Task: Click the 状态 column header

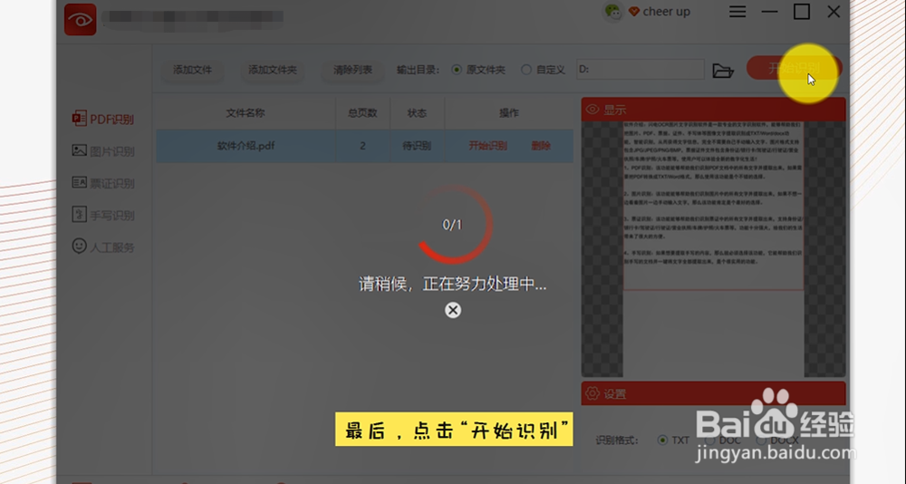Action: (417, 112)
